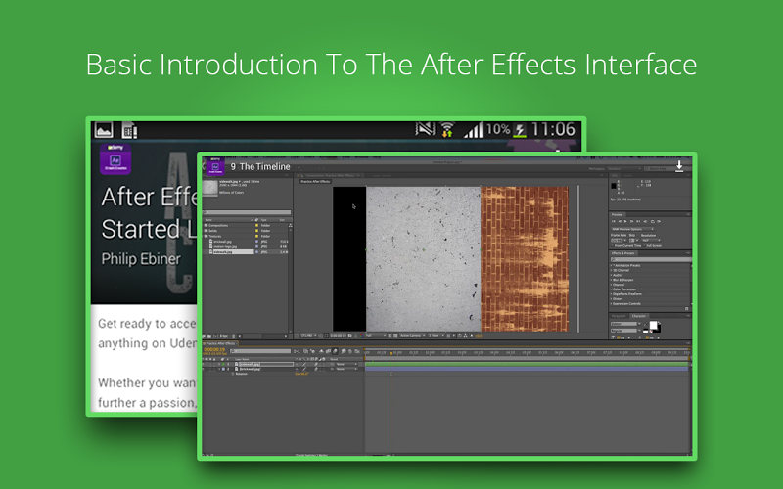Click the Motion Blur enable icon in timeline

click(335, 351)
